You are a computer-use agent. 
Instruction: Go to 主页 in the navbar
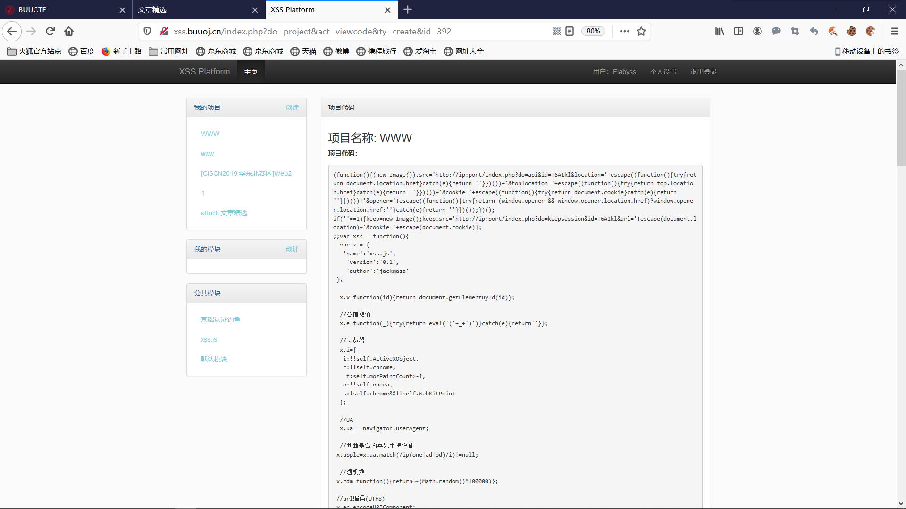click(x=251, y=72)
